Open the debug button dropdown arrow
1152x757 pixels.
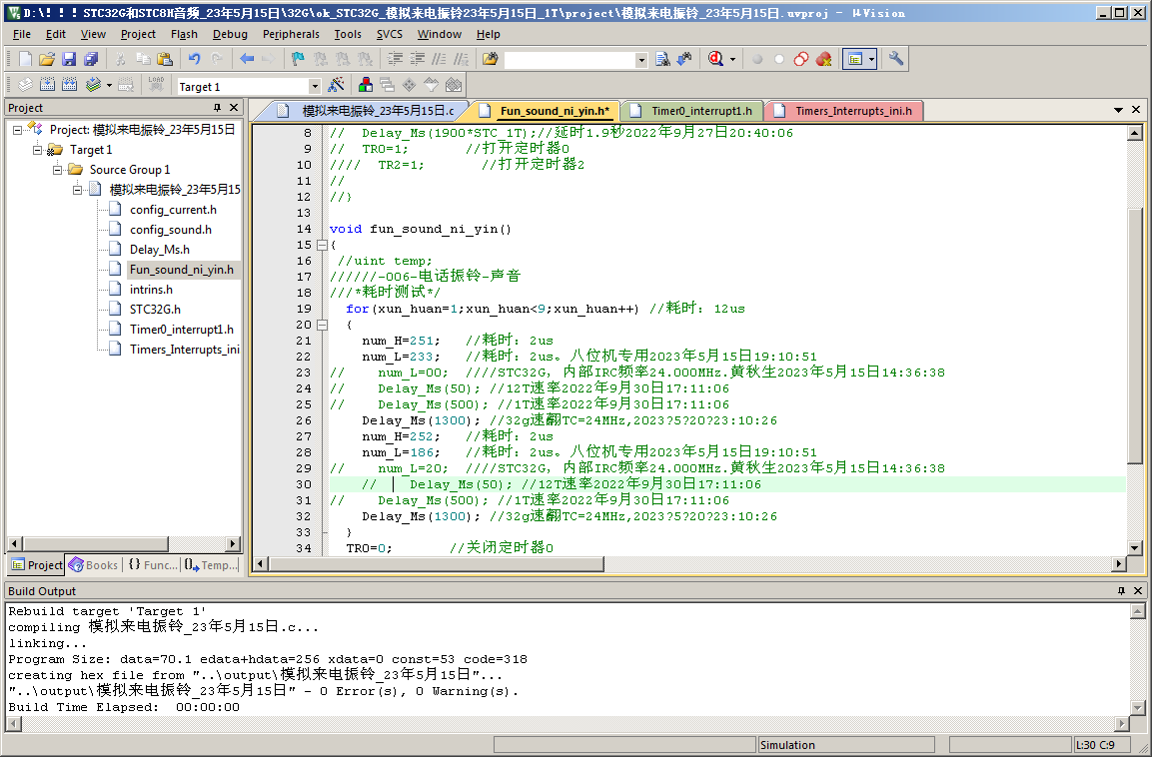click(x=732, y=60)
